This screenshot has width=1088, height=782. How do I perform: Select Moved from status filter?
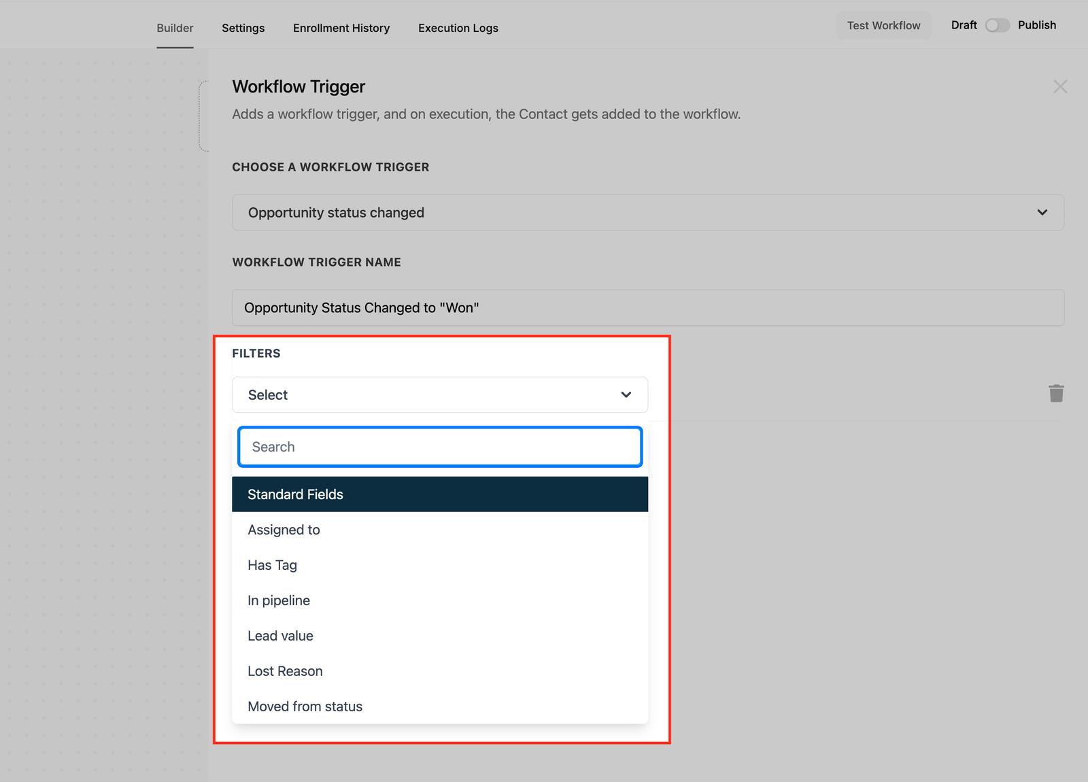[305, 707]
